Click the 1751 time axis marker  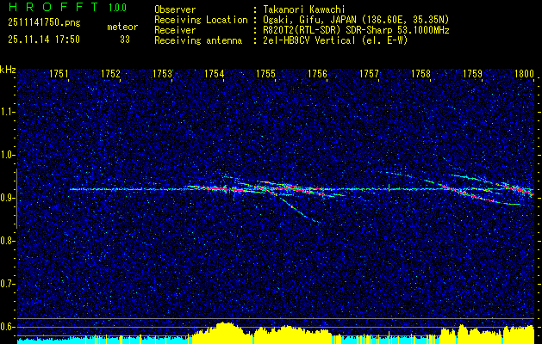point(59,74)
